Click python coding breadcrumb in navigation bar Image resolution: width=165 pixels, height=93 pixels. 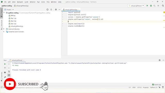coord(7,6)
